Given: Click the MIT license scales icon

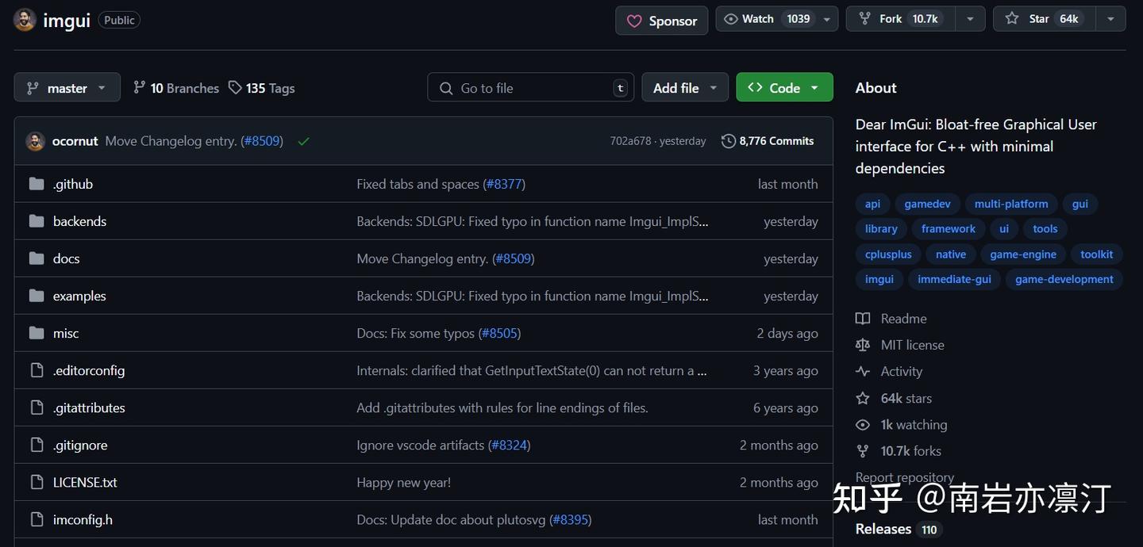Looking at the screenshot, I should click(x=863, y=344).
